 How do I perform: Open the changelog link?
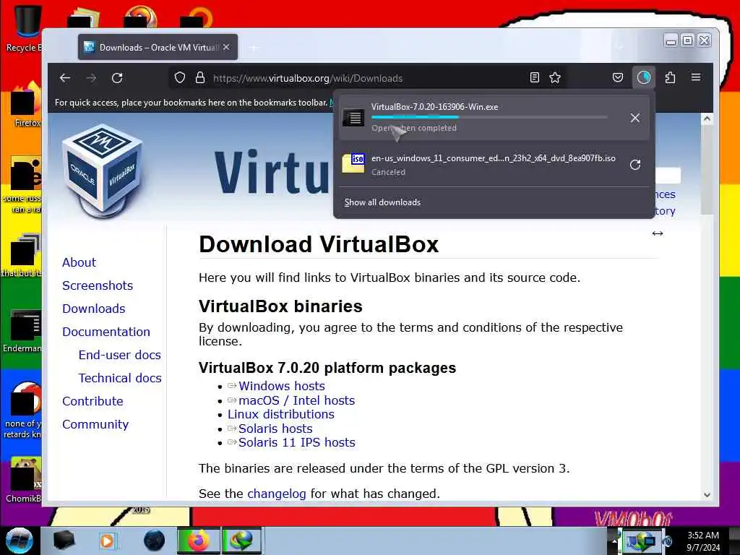coord(277,494)
